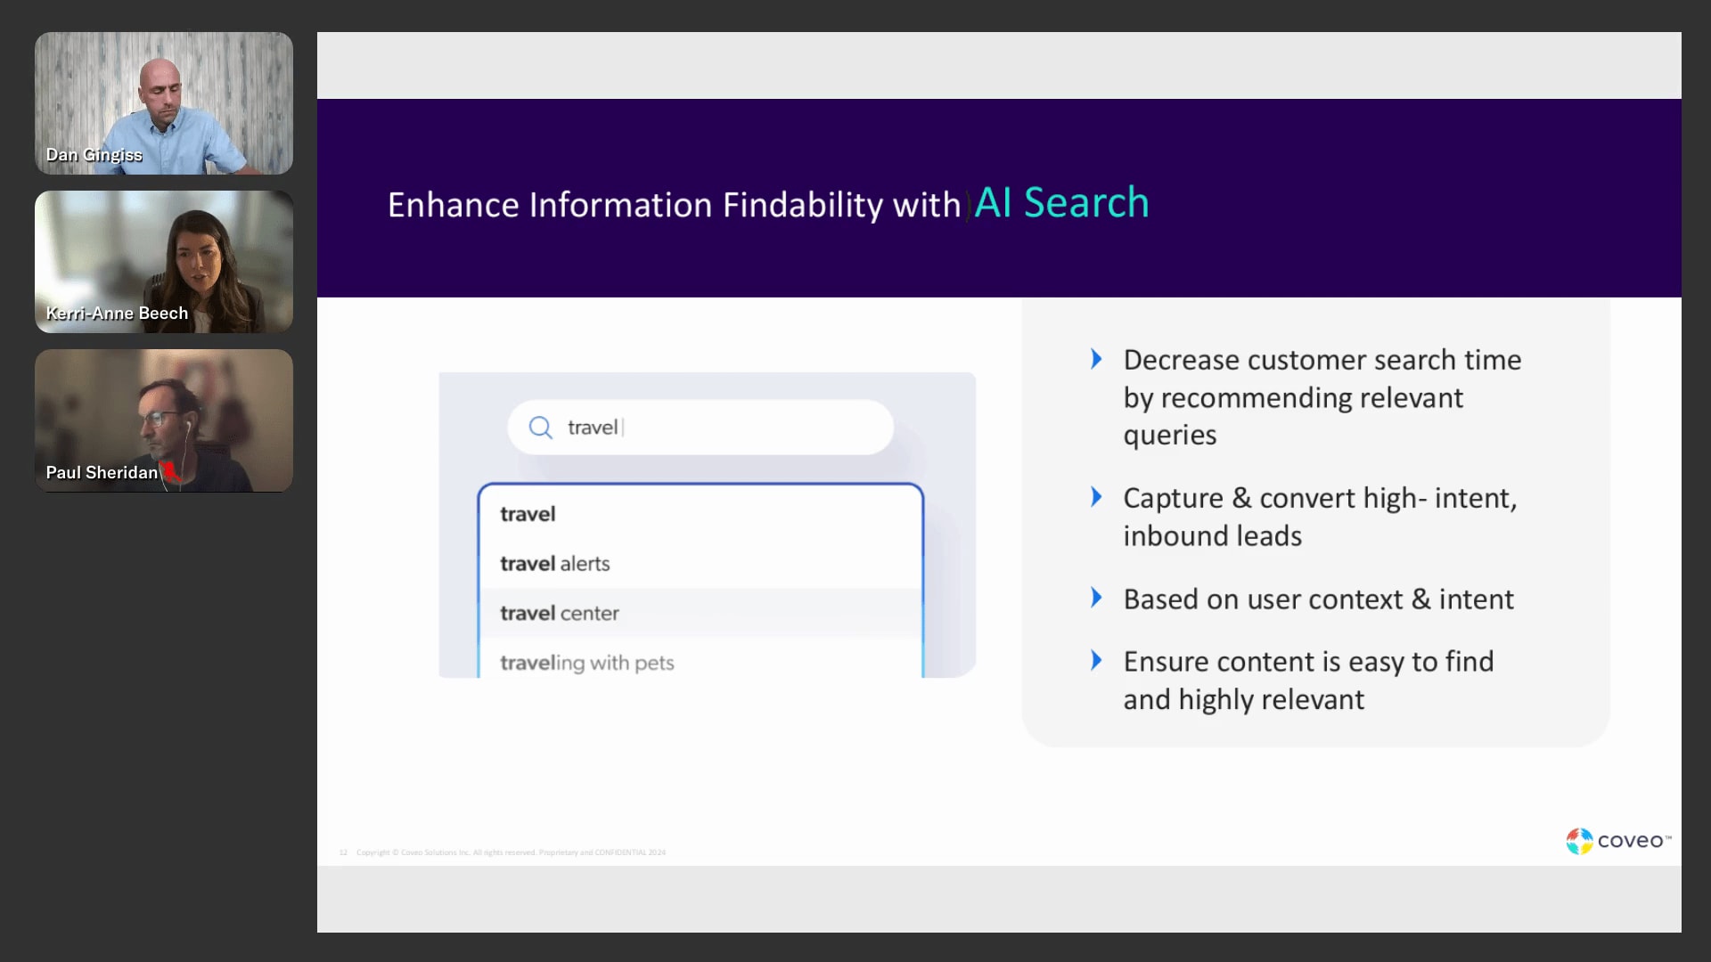Viewport: 1711px width, 962px height.
Task: Click the arrow bullet beside 'Decrease customer search time'
Action: 1096,359
